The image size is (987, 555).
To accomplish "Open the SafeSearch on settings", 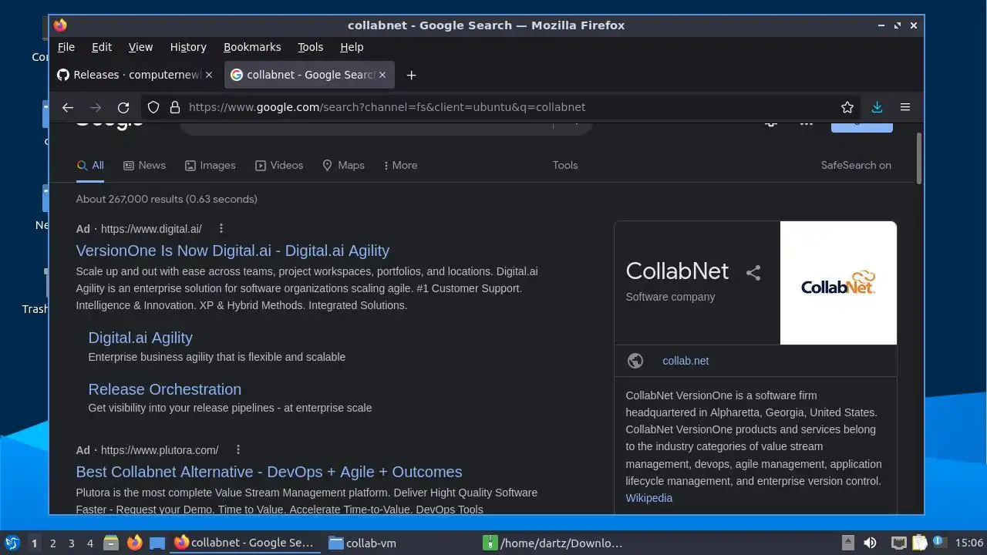I will 856,165.
